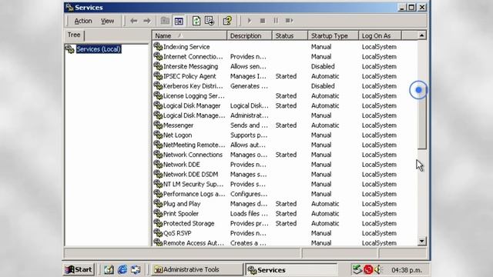Image resolution: width=493 pixels, height=277 pixels.
Task: Open Help via the question mark icon
Action: tap(227, 21)
